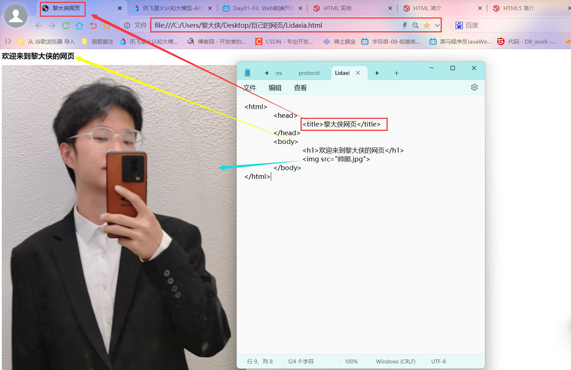The width and height of the screenshot is (571, 370).
Task: Open the 黑马程序员JavaWe bookmark
Action: coord(461,42)
